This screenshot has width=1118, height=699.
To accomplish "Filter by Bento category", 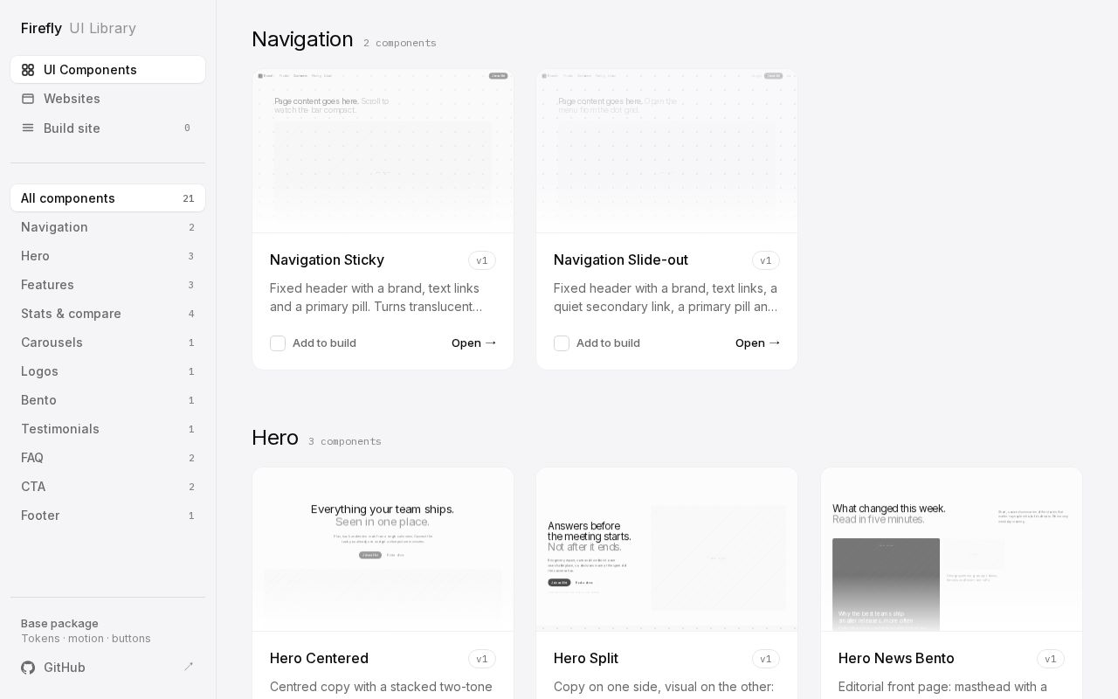I will click(107, 400).
